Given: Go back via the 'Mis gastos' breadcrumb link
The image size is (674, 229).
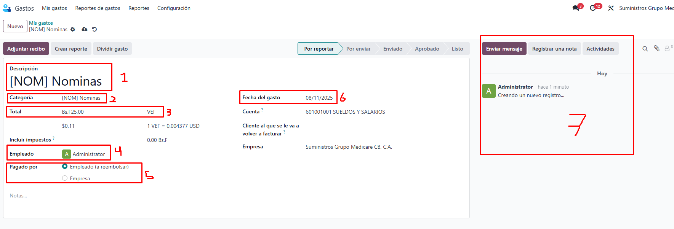Looking at the screenshot, I should [41, 23].
